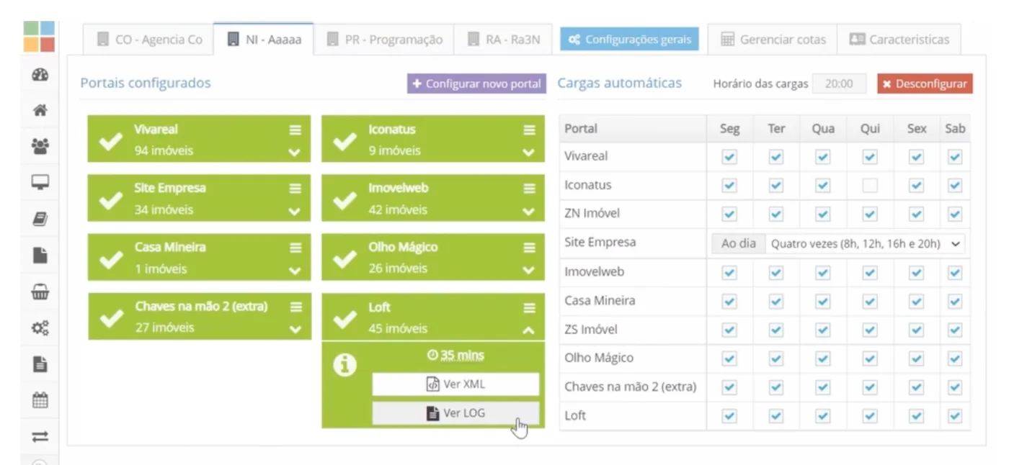
Task: Toggle ZN Imóvel Ter checkbox
Action: tap(776, 215)
